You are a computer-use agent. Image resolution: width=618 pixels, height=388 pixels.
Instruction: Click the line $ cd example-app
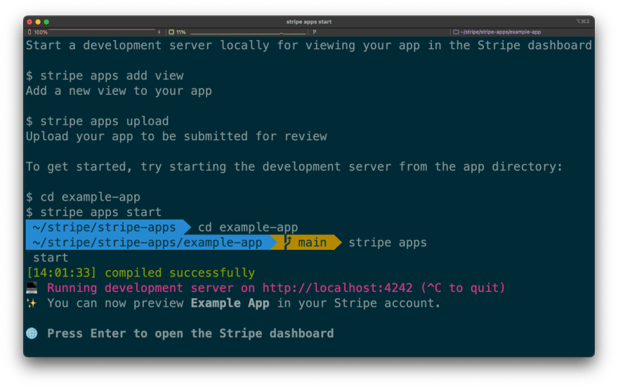point(83,197)
